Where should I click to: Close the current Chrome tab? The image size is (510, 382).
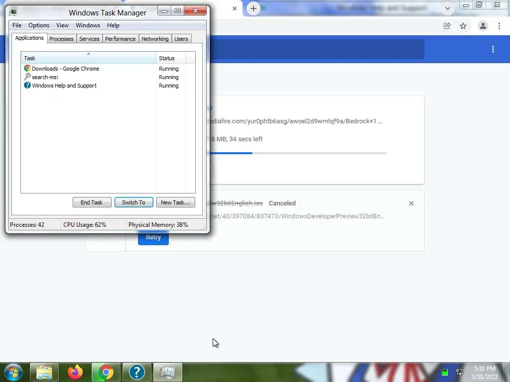point(235,8)
